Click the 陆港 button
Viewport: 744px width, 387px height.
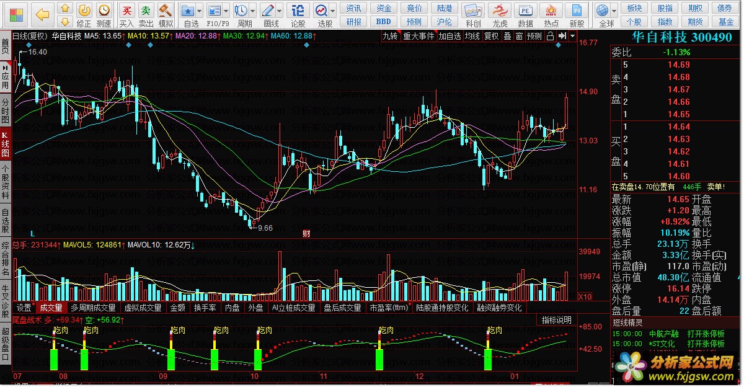coord(445,8)
